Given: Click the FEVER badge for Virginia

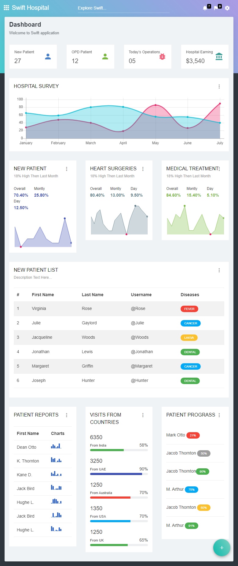Looking at the screenshot, I should click(x=189, y=309).
